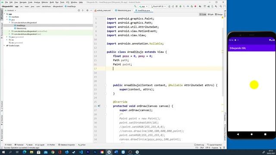Image resolution: width=276 pixels, height=155 pixels.
Task: Click the override gutter icon beside onDraw
Action: click(x=99, y=106)
